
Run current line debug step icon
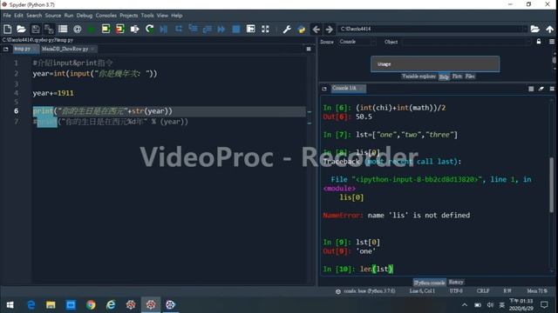pyautogui.click(x=178, y=29)
